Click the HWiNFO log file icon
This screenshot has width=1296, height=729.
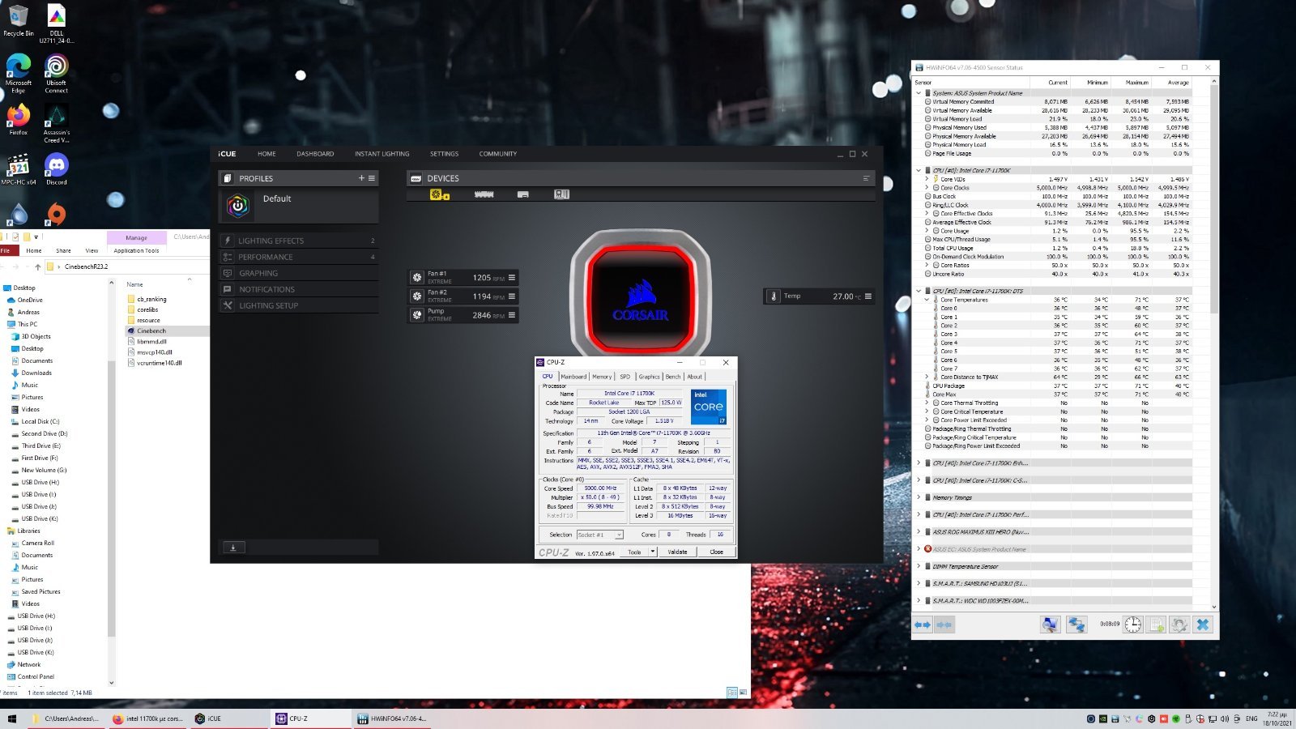tap(1156, 625)
